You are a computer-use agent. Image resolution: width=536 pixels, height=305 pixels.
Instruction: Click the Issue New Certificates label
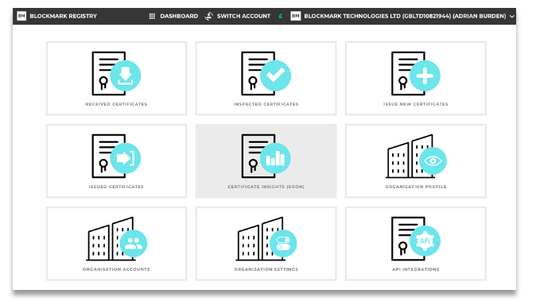(416, 104)
